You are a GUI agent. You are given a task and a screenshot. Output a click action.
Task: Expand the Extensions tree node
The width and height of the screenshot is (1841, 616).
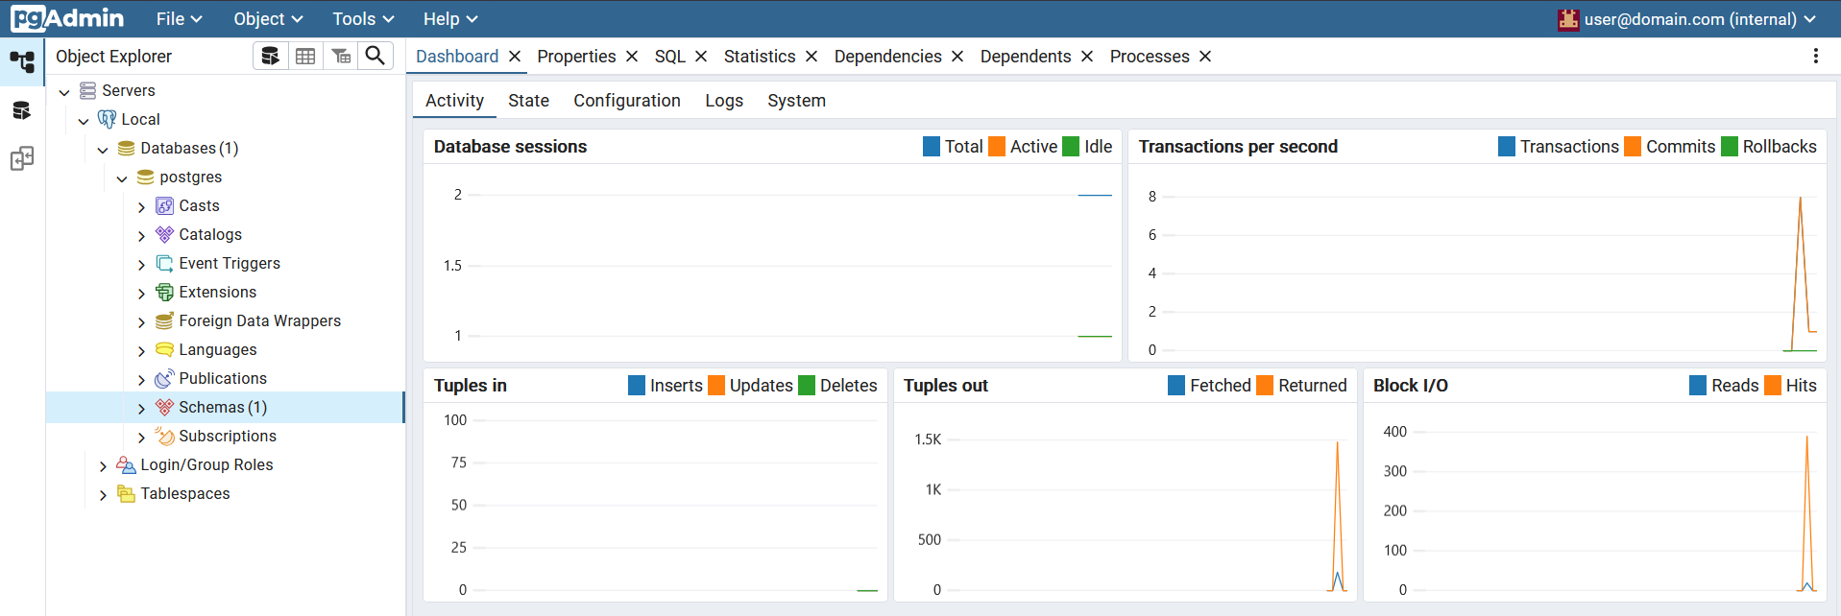coord(141,293)
